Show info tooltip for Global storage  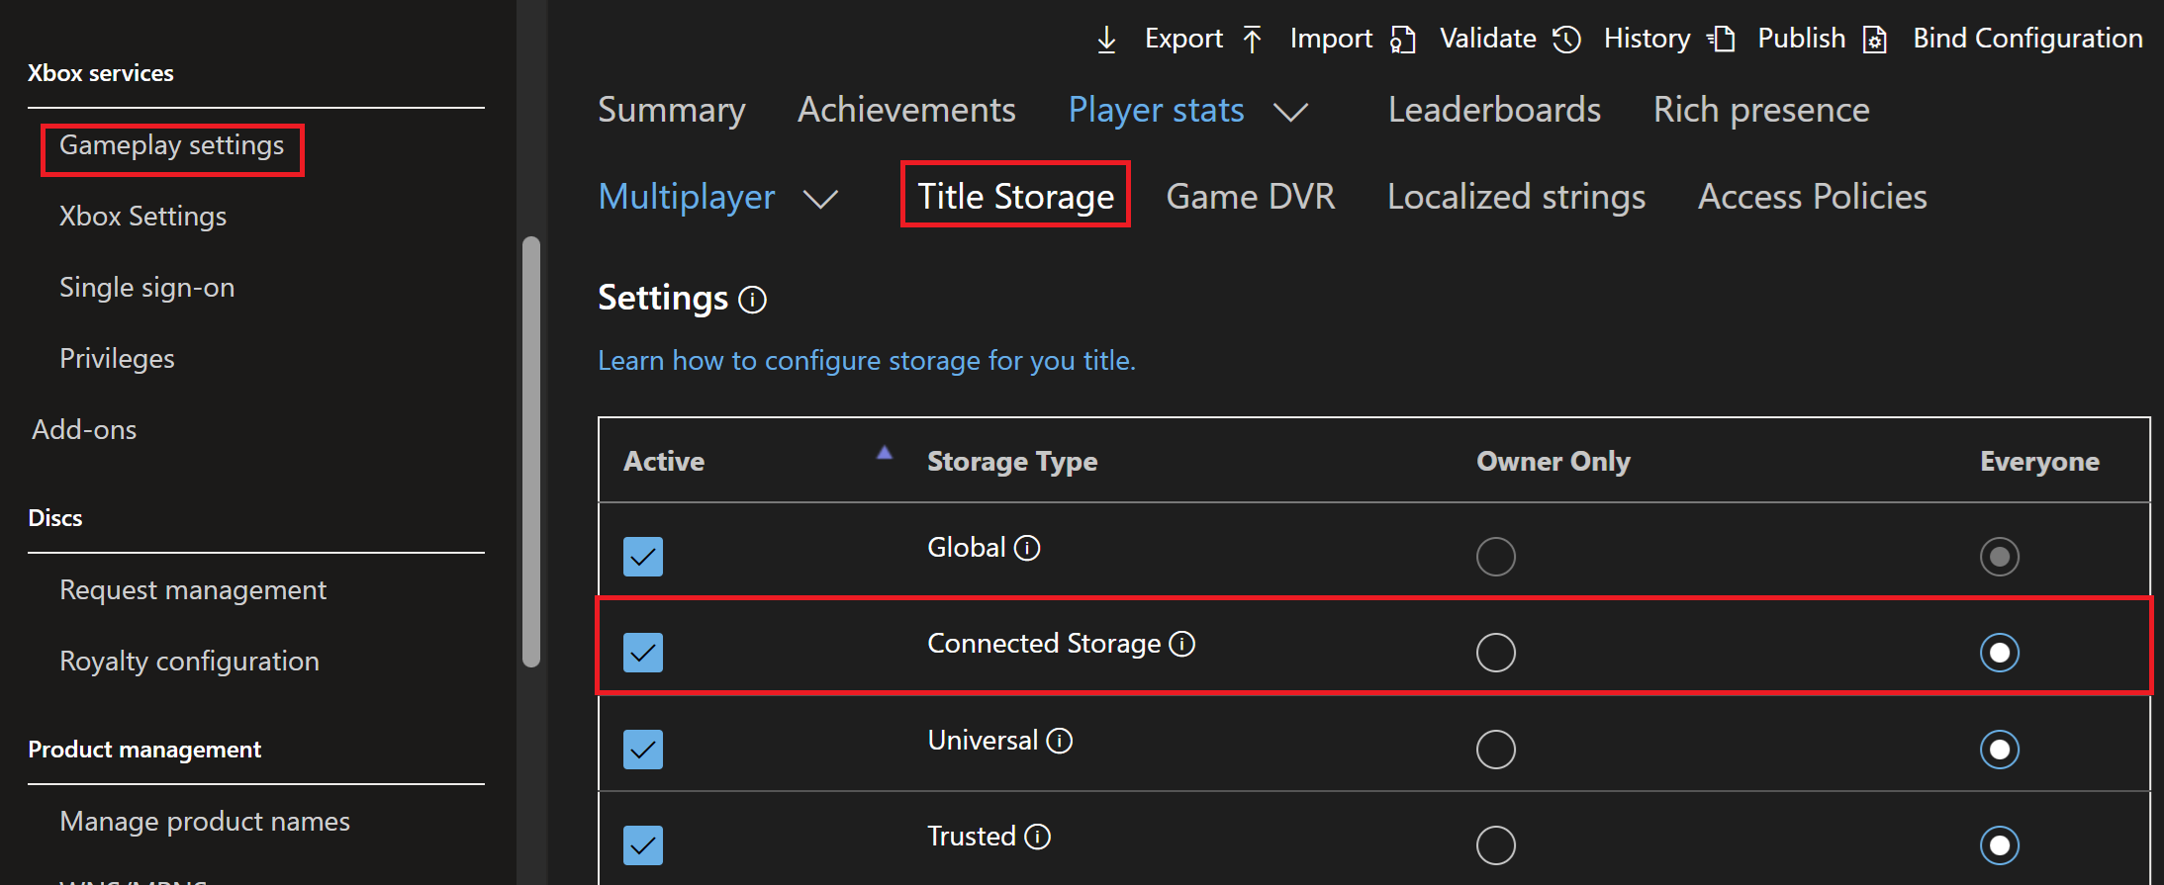1028,548
